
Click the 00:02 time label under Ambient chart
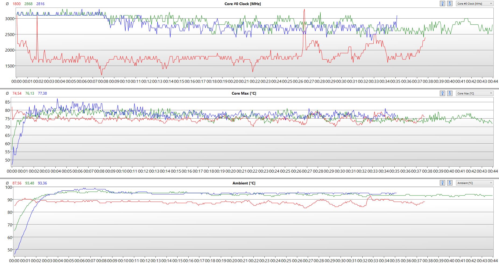pos(36,261)
